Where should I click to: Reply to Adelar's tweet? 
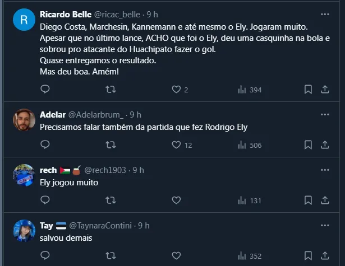[x=45, y=145]
